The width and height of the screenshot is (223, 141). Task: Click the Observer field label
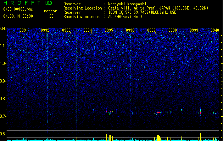click(72, 4)
